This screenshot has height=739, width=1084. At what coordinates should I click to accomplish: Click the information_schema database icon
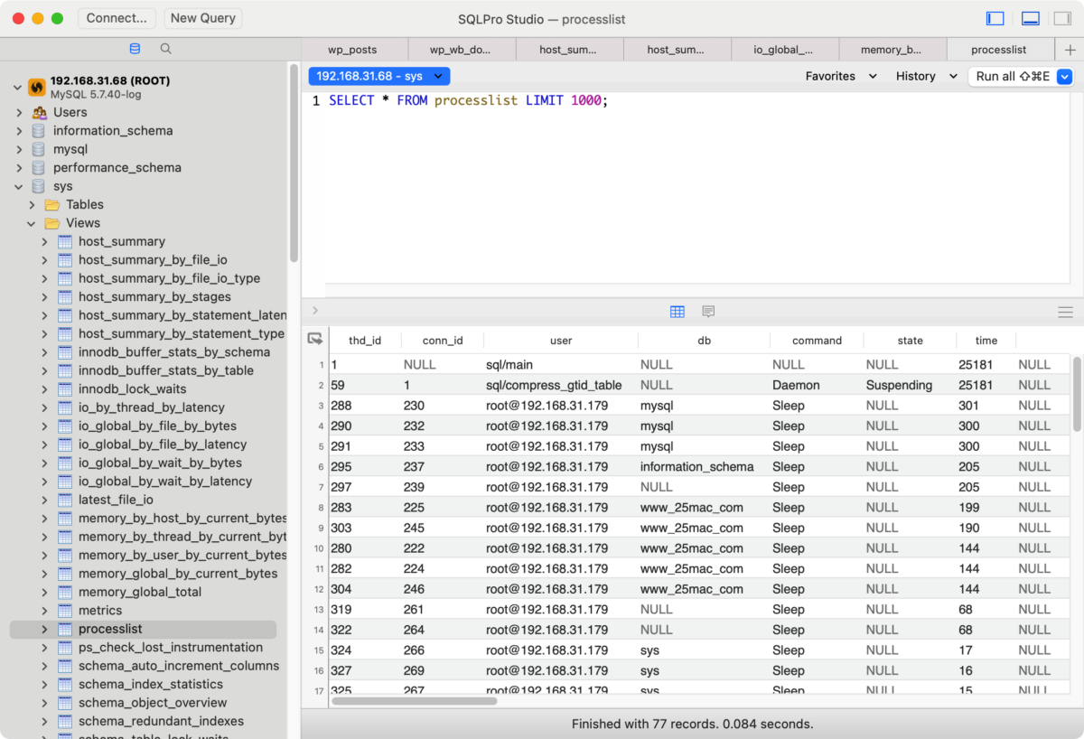[38, 131]
